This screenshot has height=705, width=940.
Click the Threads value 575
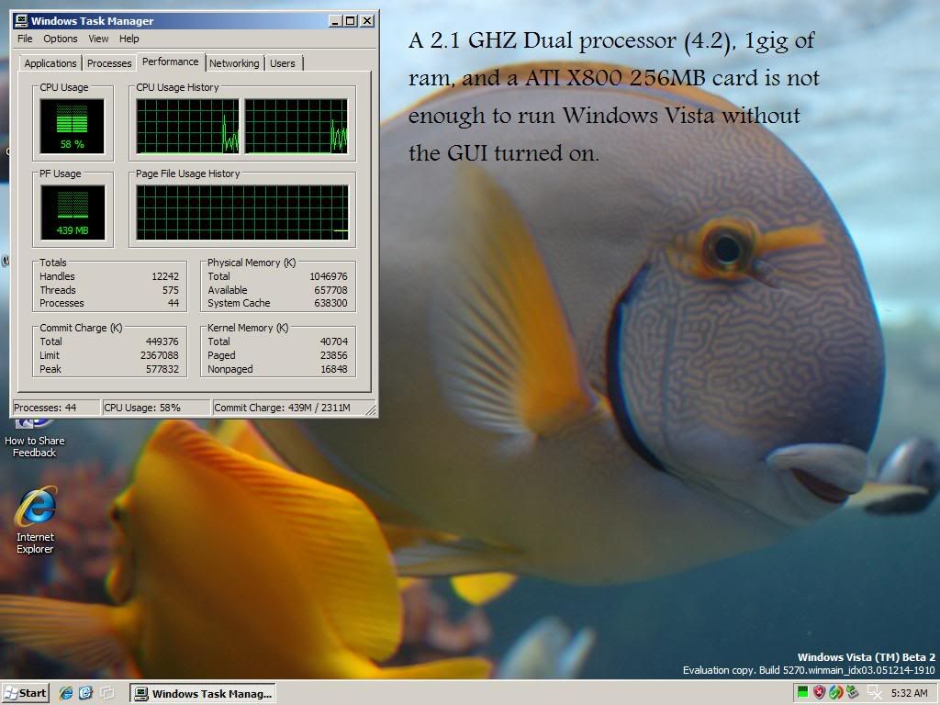pos(170,289)
